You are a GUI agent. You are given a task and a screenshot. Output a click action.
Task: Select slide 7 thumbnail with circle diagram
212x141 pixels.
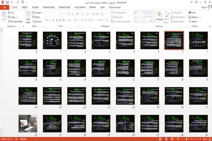tap(52, 40)
